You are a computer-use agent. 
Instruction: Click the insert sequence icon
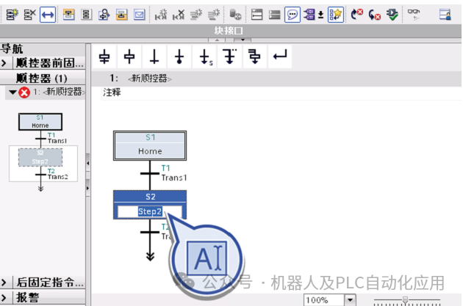12,15
